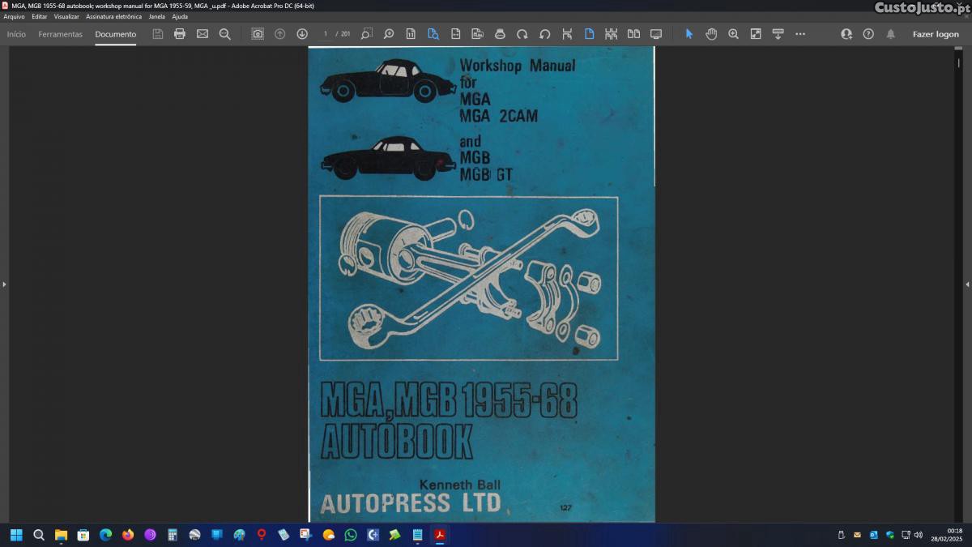972x547 pixels.
Task: Choose the arrow selection tool
Action: pyautogui.click(x=689, y=34)
